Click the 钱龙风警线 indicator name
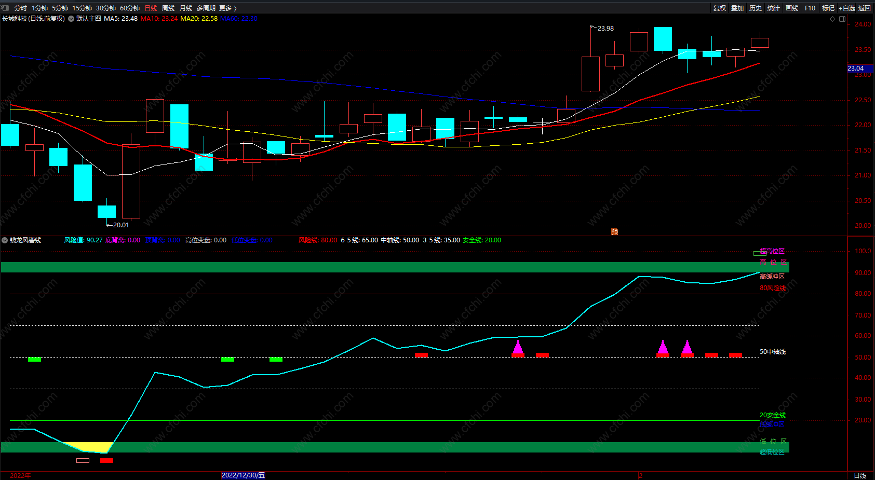Image resolution: width=875 pixels, height=480 pixels. point(25,240)
